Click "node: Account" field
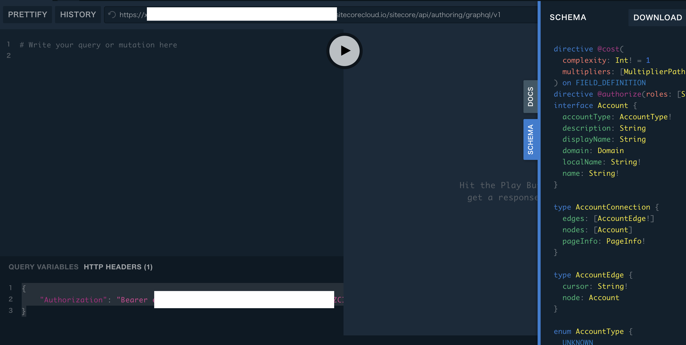 tap(591, 298)
